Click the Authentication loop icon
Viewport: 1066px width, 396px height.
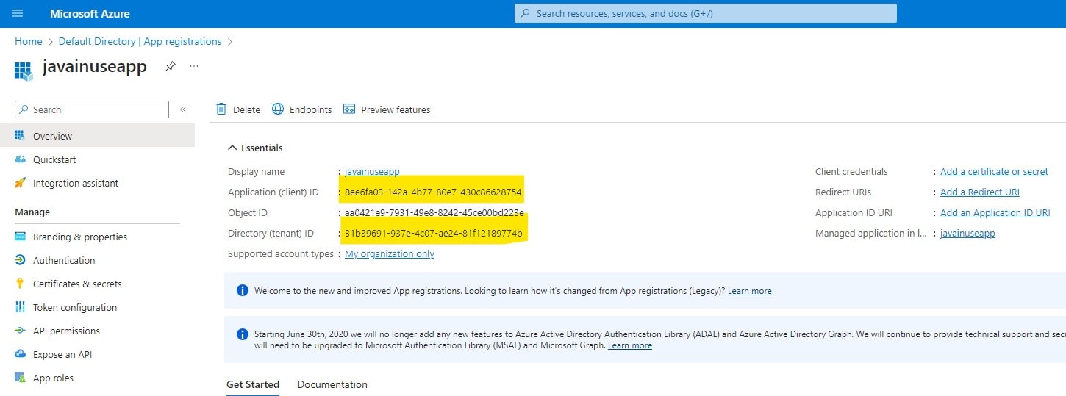click(20, 260)
